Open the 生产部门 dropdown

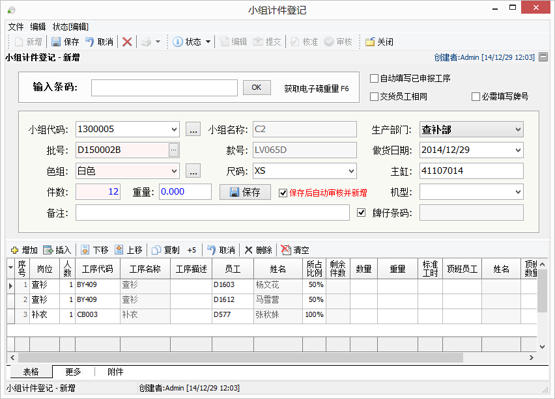(518, 130)
